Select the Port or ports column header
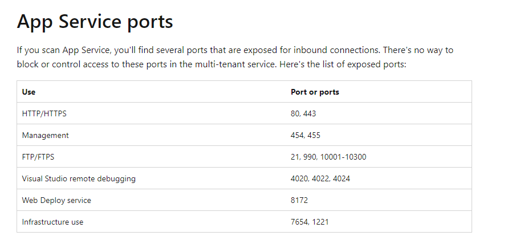 click(x=315, y=92)
